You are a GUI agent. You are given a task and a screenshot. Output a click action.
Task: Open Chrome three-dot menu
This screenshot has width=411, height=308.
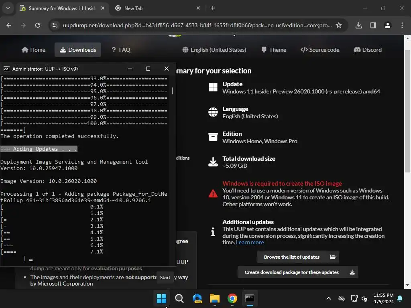402,25
